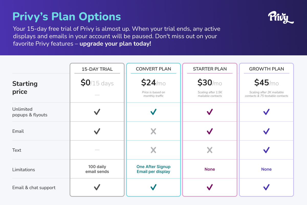Select the Convert Plan column header
This screenshot has width=307, height=205.
coord(153,69)
